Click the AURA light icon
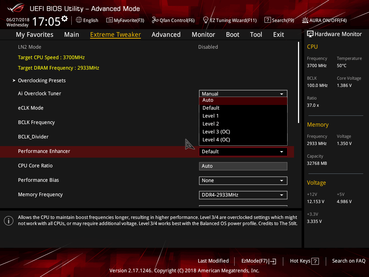369x277 pixels. pos(305,20)
